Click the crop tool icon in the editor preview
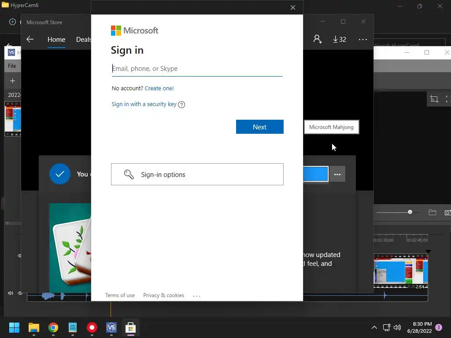 (x=434, y=99)
